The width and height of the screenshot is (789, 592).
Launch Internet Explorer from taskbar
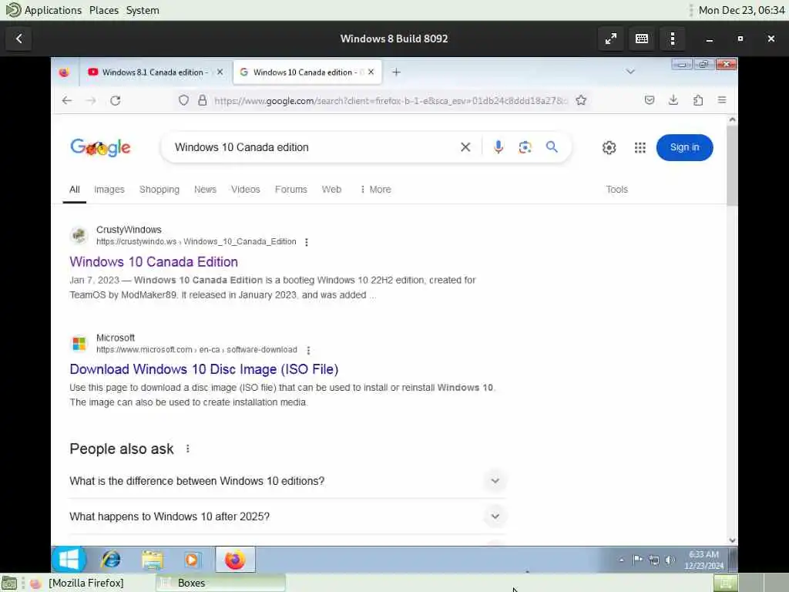(111, 560)
